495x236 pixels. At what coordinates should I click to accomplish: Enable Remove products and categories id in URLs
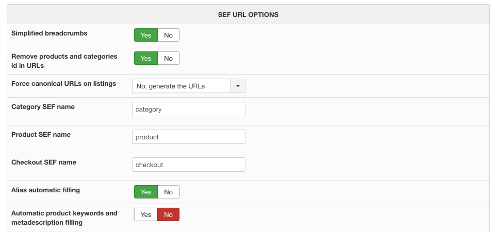coord(146,58)
